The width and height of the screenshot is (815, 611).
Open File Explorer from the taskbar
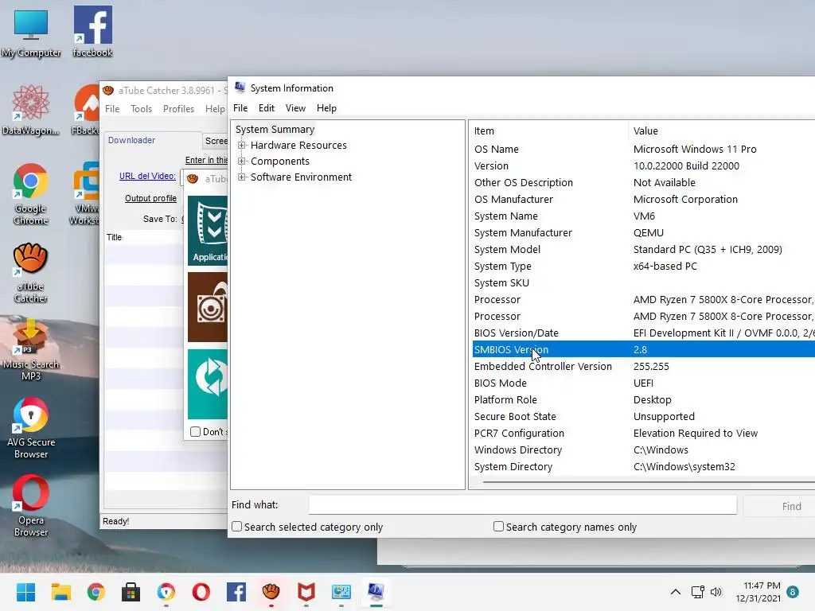[x=60, y=592]
